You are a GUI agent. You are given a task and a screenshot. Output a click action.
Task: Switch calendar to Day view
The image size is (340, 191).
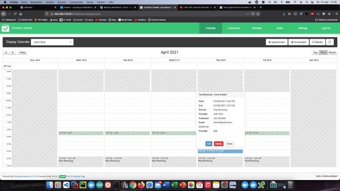(316, 53)
